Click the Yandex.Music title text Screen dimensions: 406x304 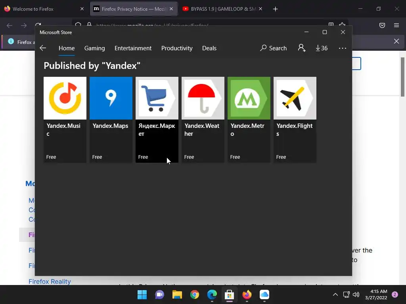pyautogui.click(x=63, y=130)
